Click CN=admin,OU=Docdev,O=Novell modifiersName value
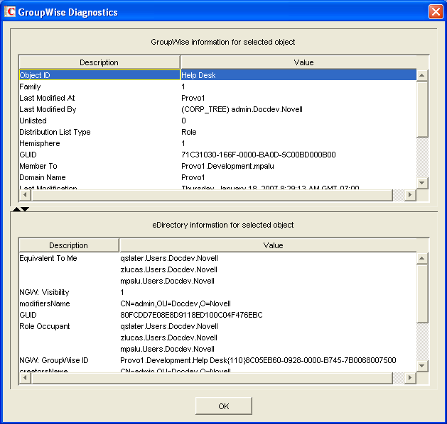447x424 pixels. point(176,303)
